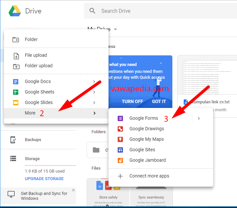Click the purple Google Forms icon
237x208 pixels.
[120, 118]
